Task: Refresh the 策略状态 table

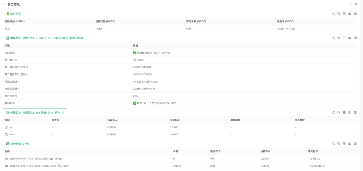Action: click(333, 38)
